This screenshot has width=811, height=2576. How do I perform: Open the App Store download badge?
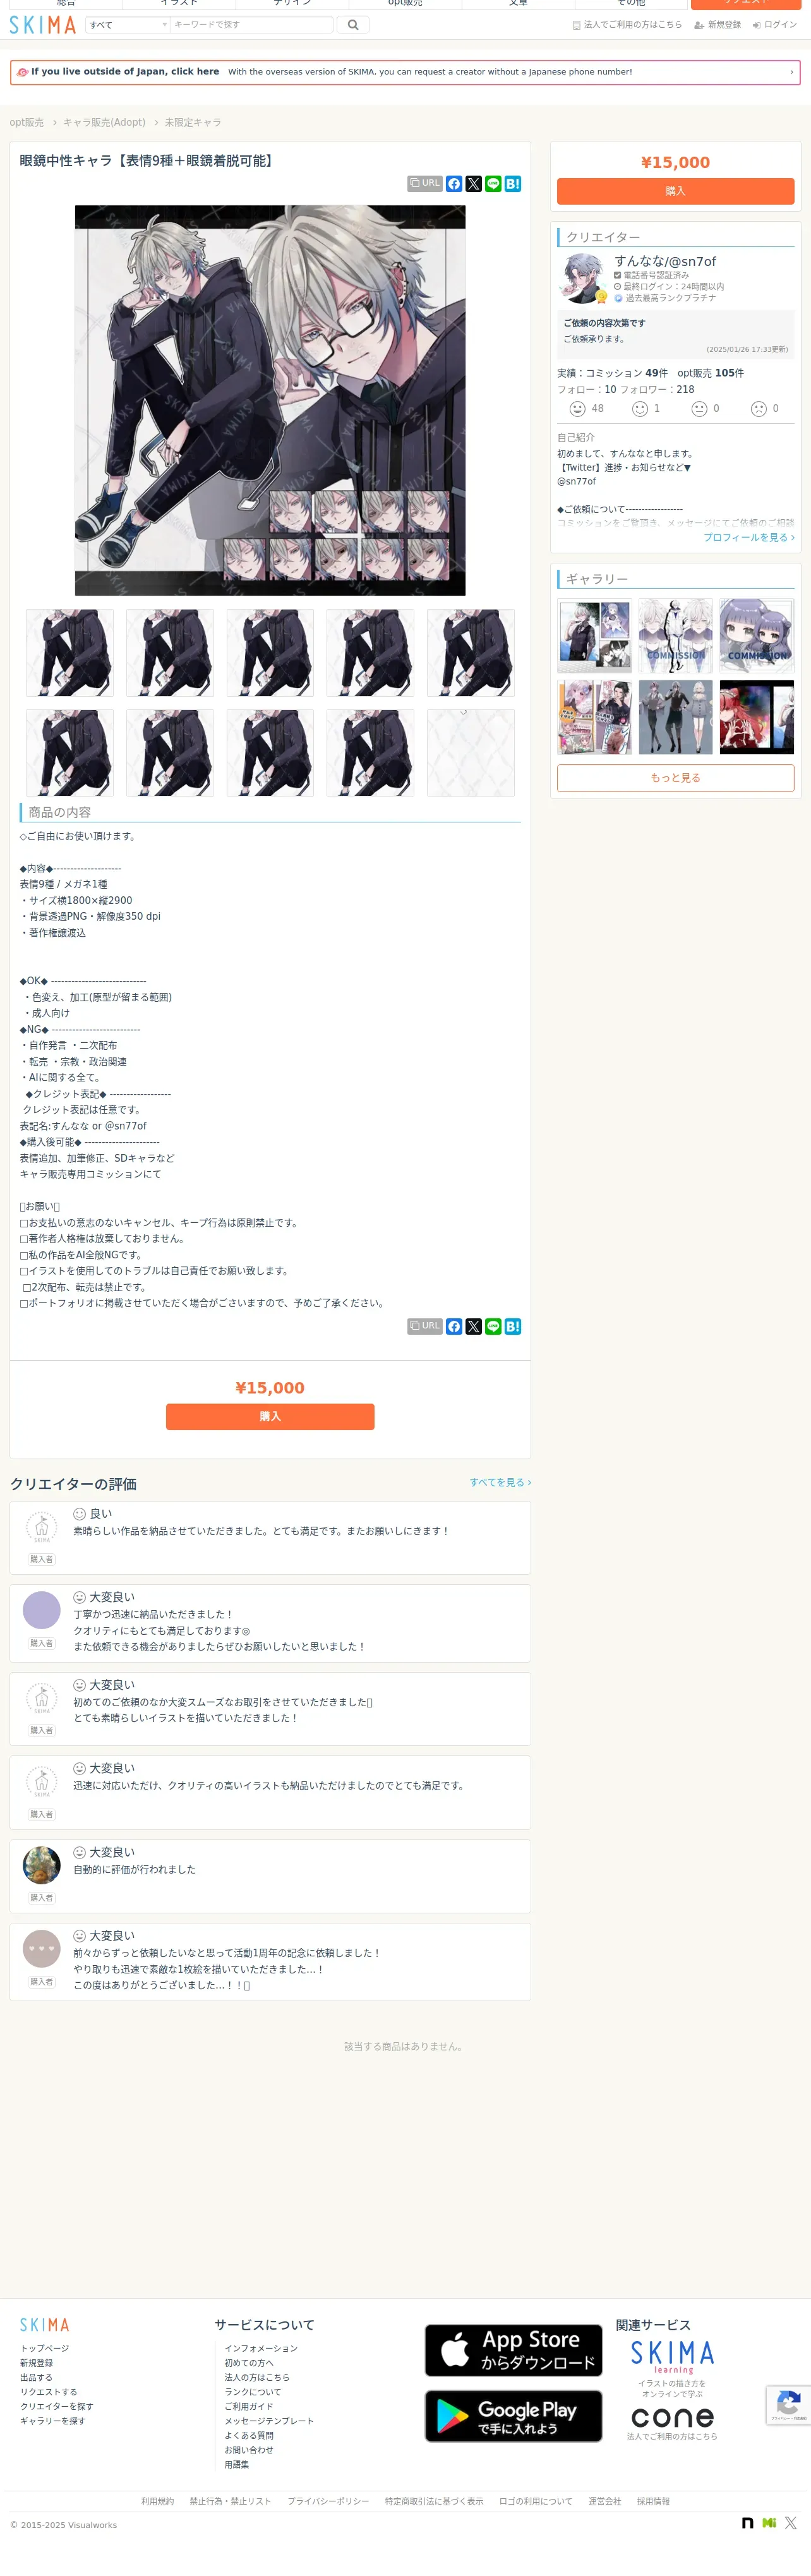click(x=513, y=2350)
